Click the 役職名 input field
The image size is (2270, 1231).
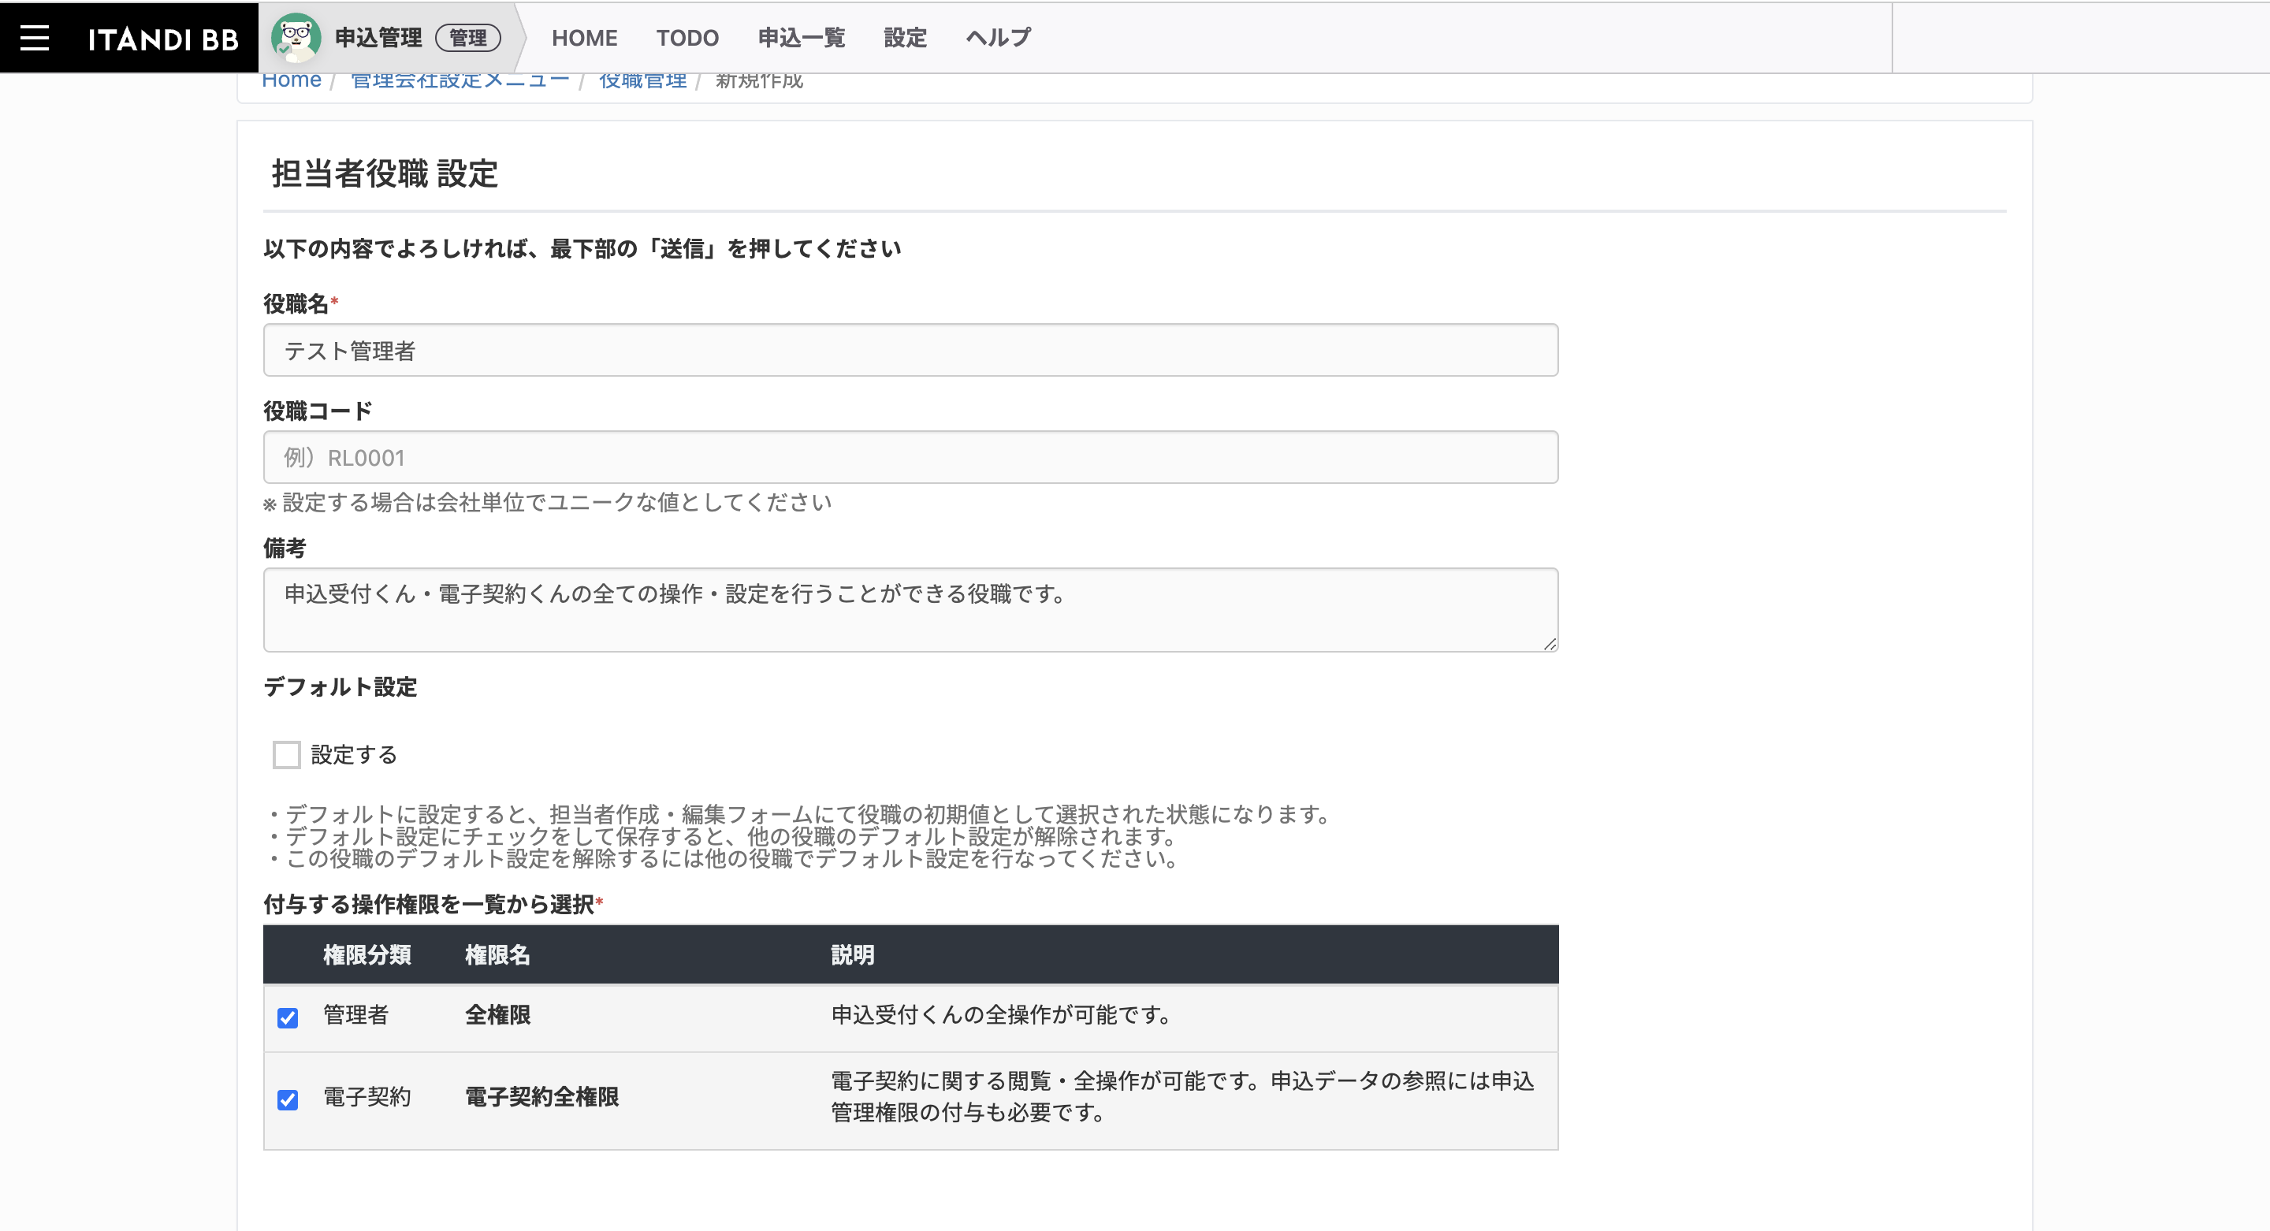pos(910,350)
